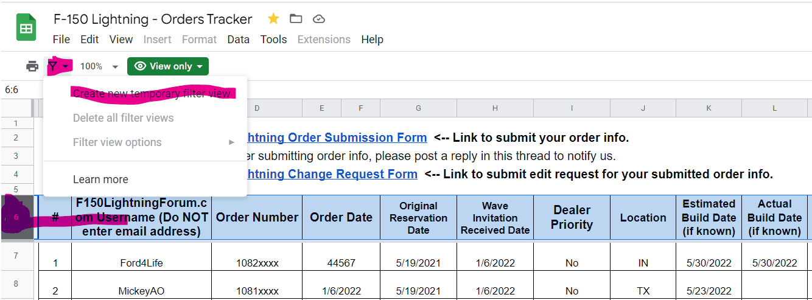Open the Extensions menu
The height and width of the screenshot is (300, 812).
pos(324,40)
